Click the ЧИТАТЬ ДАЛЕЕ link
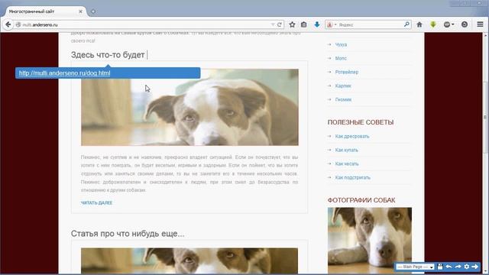This screenshot has width=489, height=275. coord(96,203)
